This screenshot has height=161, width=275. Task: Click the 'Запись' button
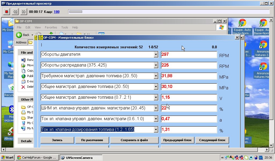pos(57,140)
